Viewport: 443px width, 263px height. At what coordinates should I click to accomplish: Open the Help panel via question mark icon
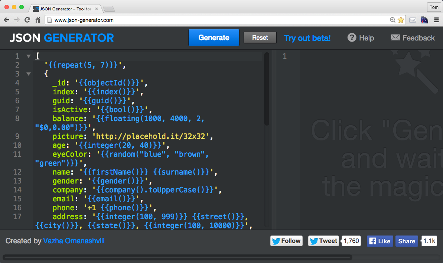point(351,38)
